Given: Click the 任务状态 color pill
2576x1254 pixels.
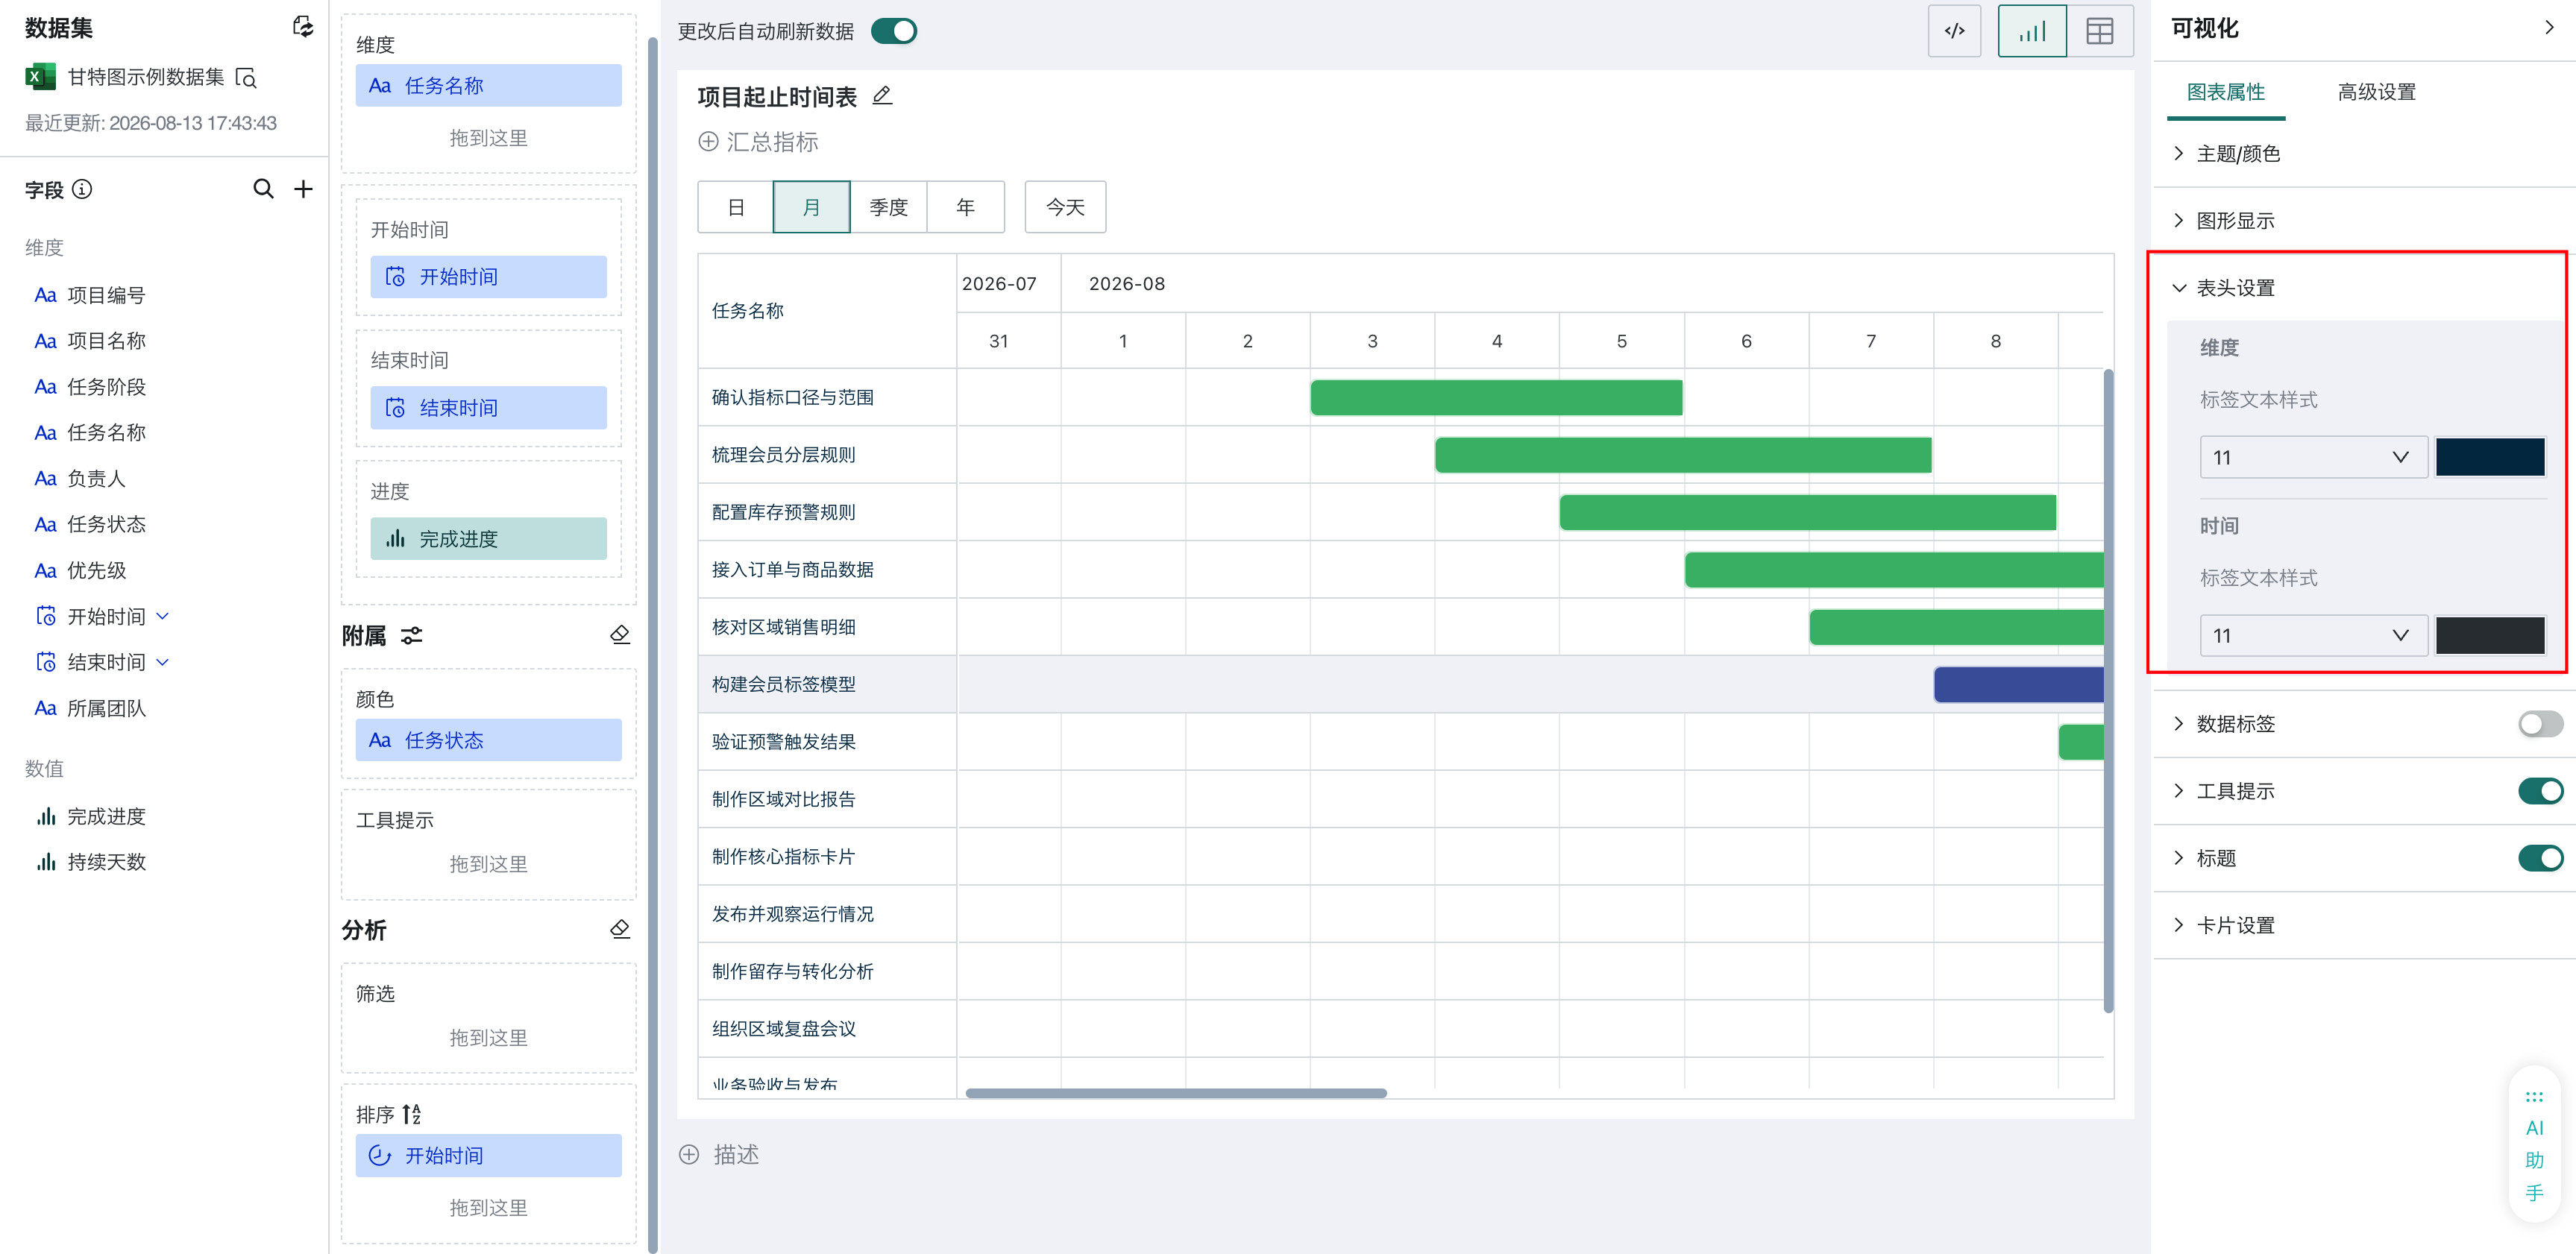Looking at the screenshot, I should 488,740.
